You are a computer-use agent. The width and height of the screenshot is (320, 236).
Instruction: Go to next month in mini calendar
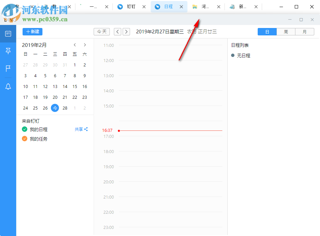point(85,45)
